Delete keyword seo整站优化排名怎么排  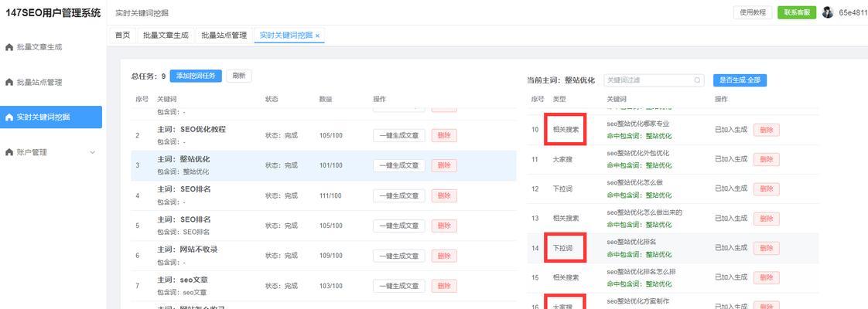point(766,277)
